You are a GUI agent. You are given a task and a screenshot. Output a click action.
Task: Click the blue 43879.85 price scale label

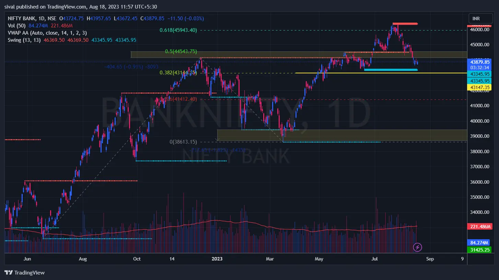[479, 62]
